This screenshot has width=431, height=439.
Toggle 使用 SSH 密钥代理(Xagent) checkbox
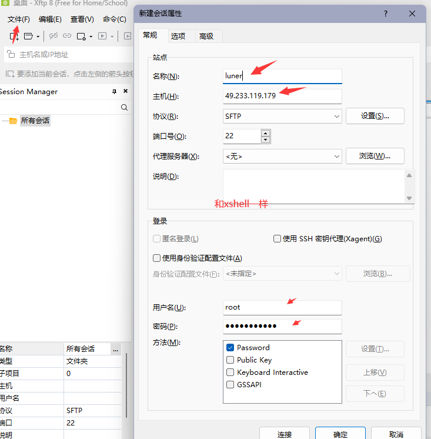tap(277, 239)
